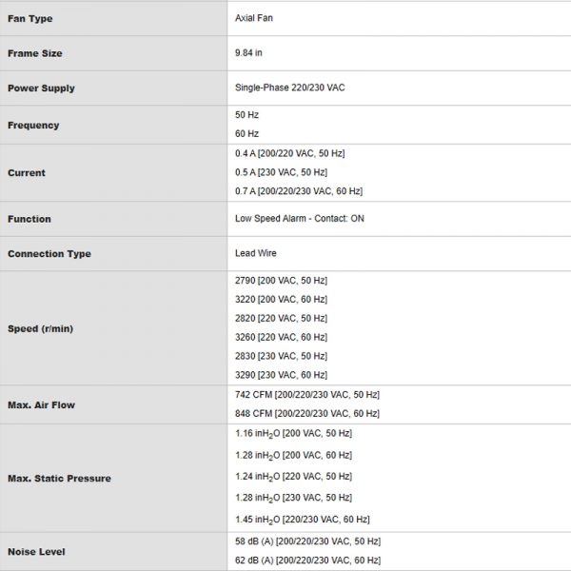Select the 1.45 inH2O pressure entry
This screenshot has height=571, width=571.
303,520
